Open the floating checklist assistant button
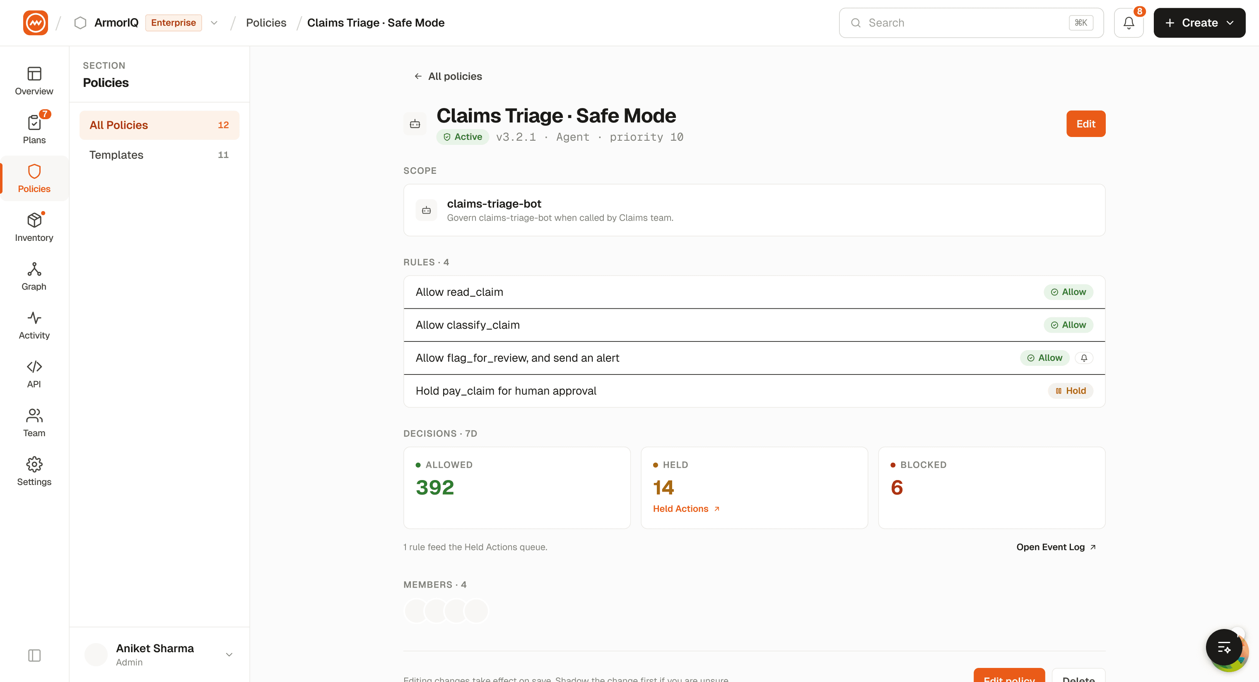The image size is (1259, 682). (x=1224, y=647)
